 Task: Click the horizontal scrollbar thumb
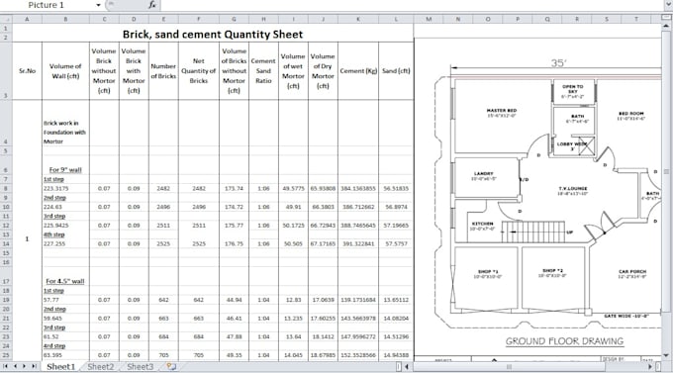pyautogui.click(x=509, y=366)
